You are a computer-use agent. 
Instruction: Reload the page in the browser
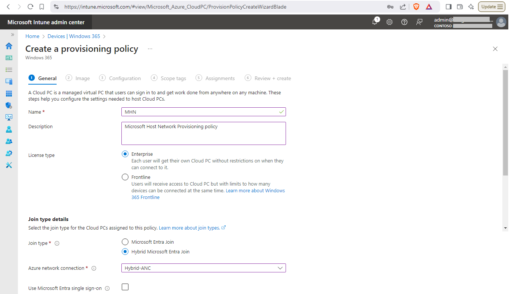pos(31,7)
